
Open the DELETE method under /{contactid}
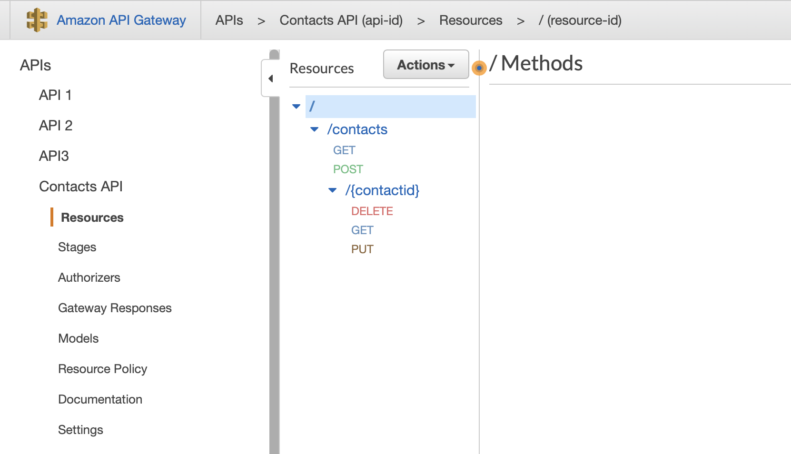coord(372,211)
